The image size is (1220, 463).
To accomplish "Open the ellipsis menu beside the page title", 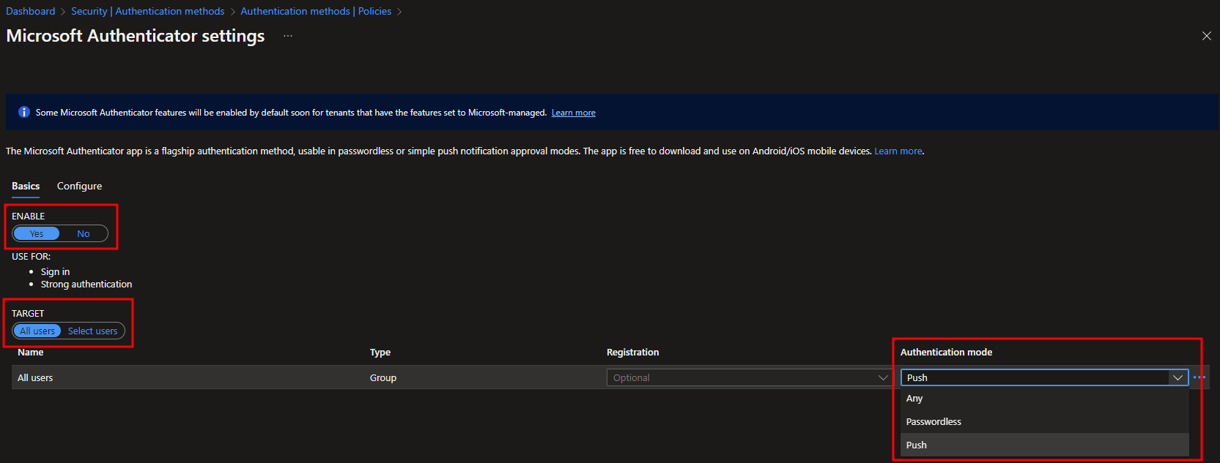I will 288,36.
